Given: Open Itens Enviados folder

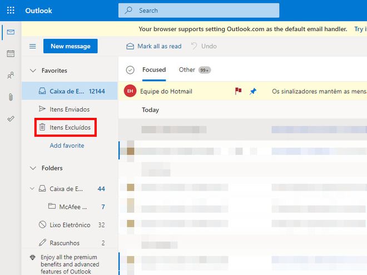Looking at the screenshot, I should point(70,109).
